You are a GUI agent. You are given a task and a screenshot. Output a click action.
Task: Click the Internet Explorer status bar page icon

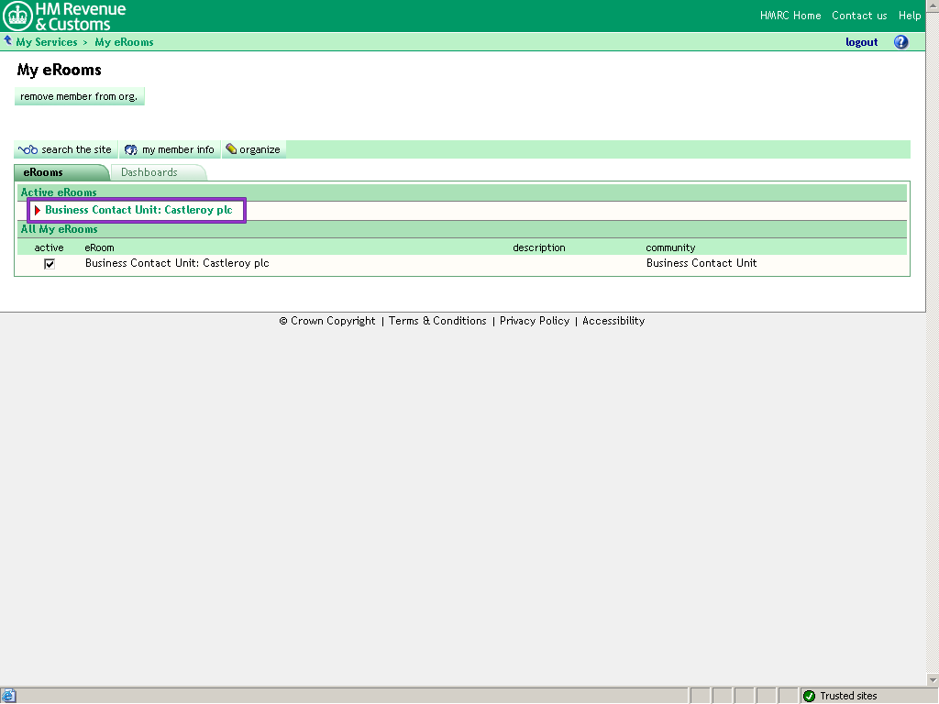tap(8, 696)
